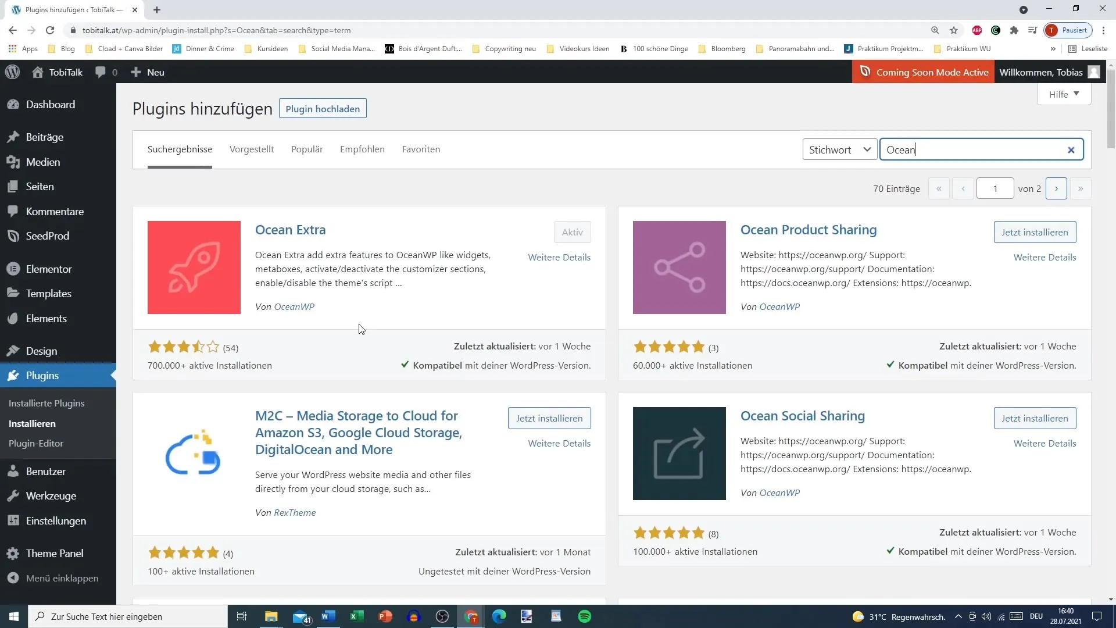Click Plugin hochladen button
The width and height of the screenshot is (1116, 628).
[323, 109]
